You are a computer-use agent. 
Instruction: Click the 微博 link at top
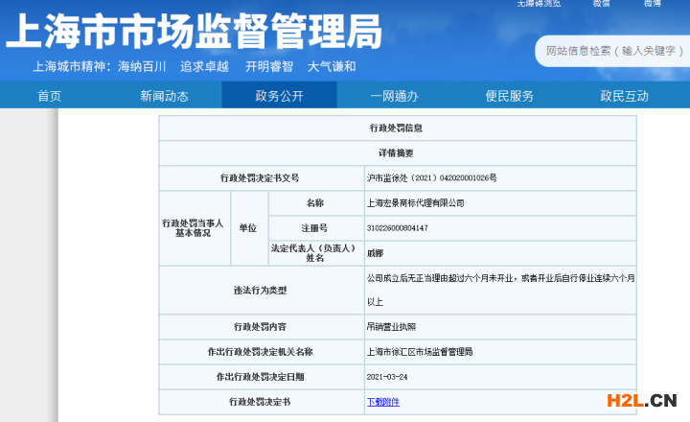click(x=653, y=4)
